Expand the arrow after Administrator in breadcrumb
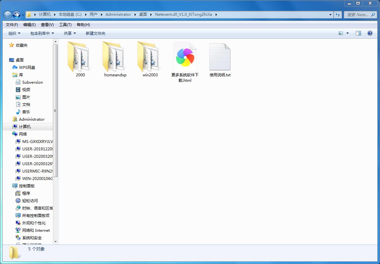The image size is (380, 264). [x=135, y=14]
